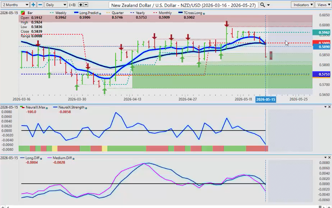The height and width of the screenshot is (208, 332).
Task: Click the red 0.5909 monthly price tag
Action: 321,43
